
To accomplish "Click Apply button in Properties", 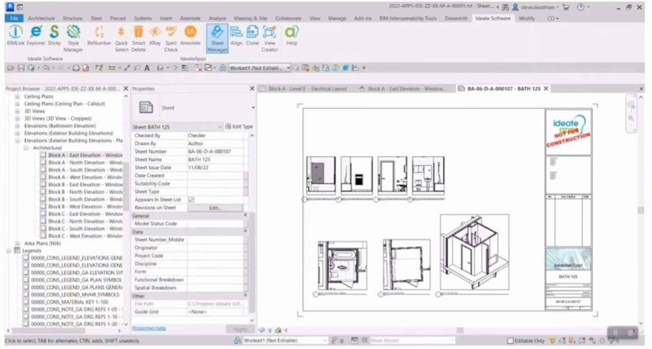I will 240,329.
